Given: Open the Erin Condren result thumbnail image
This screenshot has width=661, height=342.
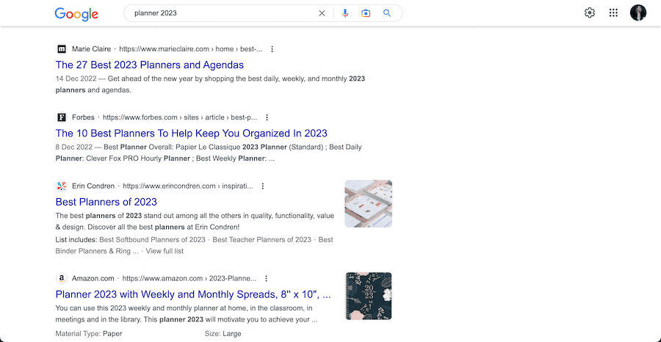Looking at the screenshot, I should 369,204.
